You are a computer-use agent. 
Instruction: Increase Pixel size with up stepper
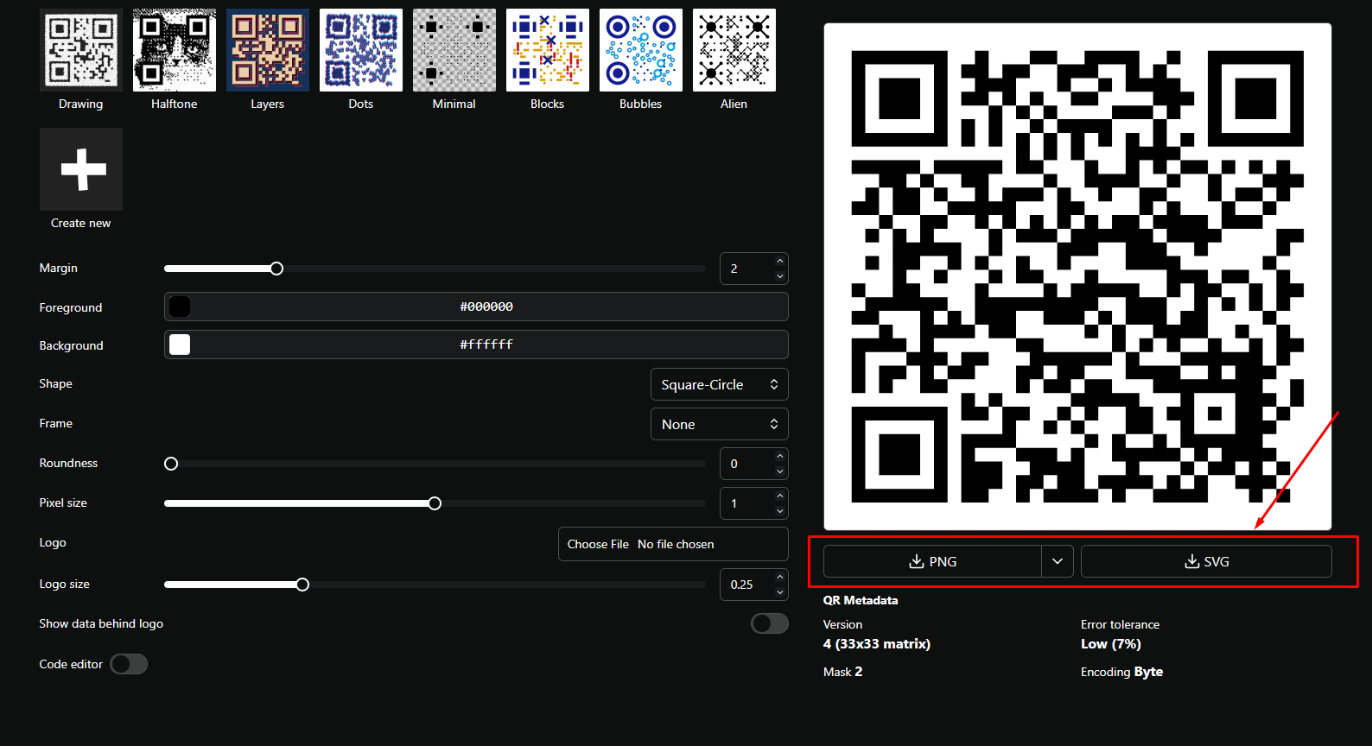click(780, 496)
